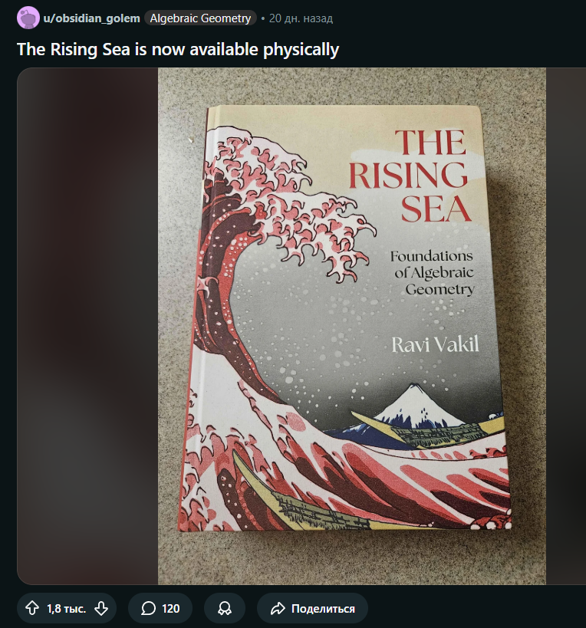
Task: Upvote the Rising Sea post
Action: click(x=32, y=608)
